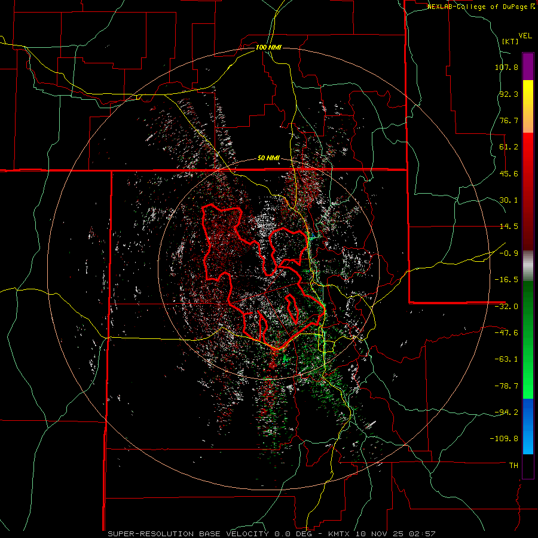Click the -109.8 value on velocity scale
This screenshot has height=538, width=538.
click(504, 439)
